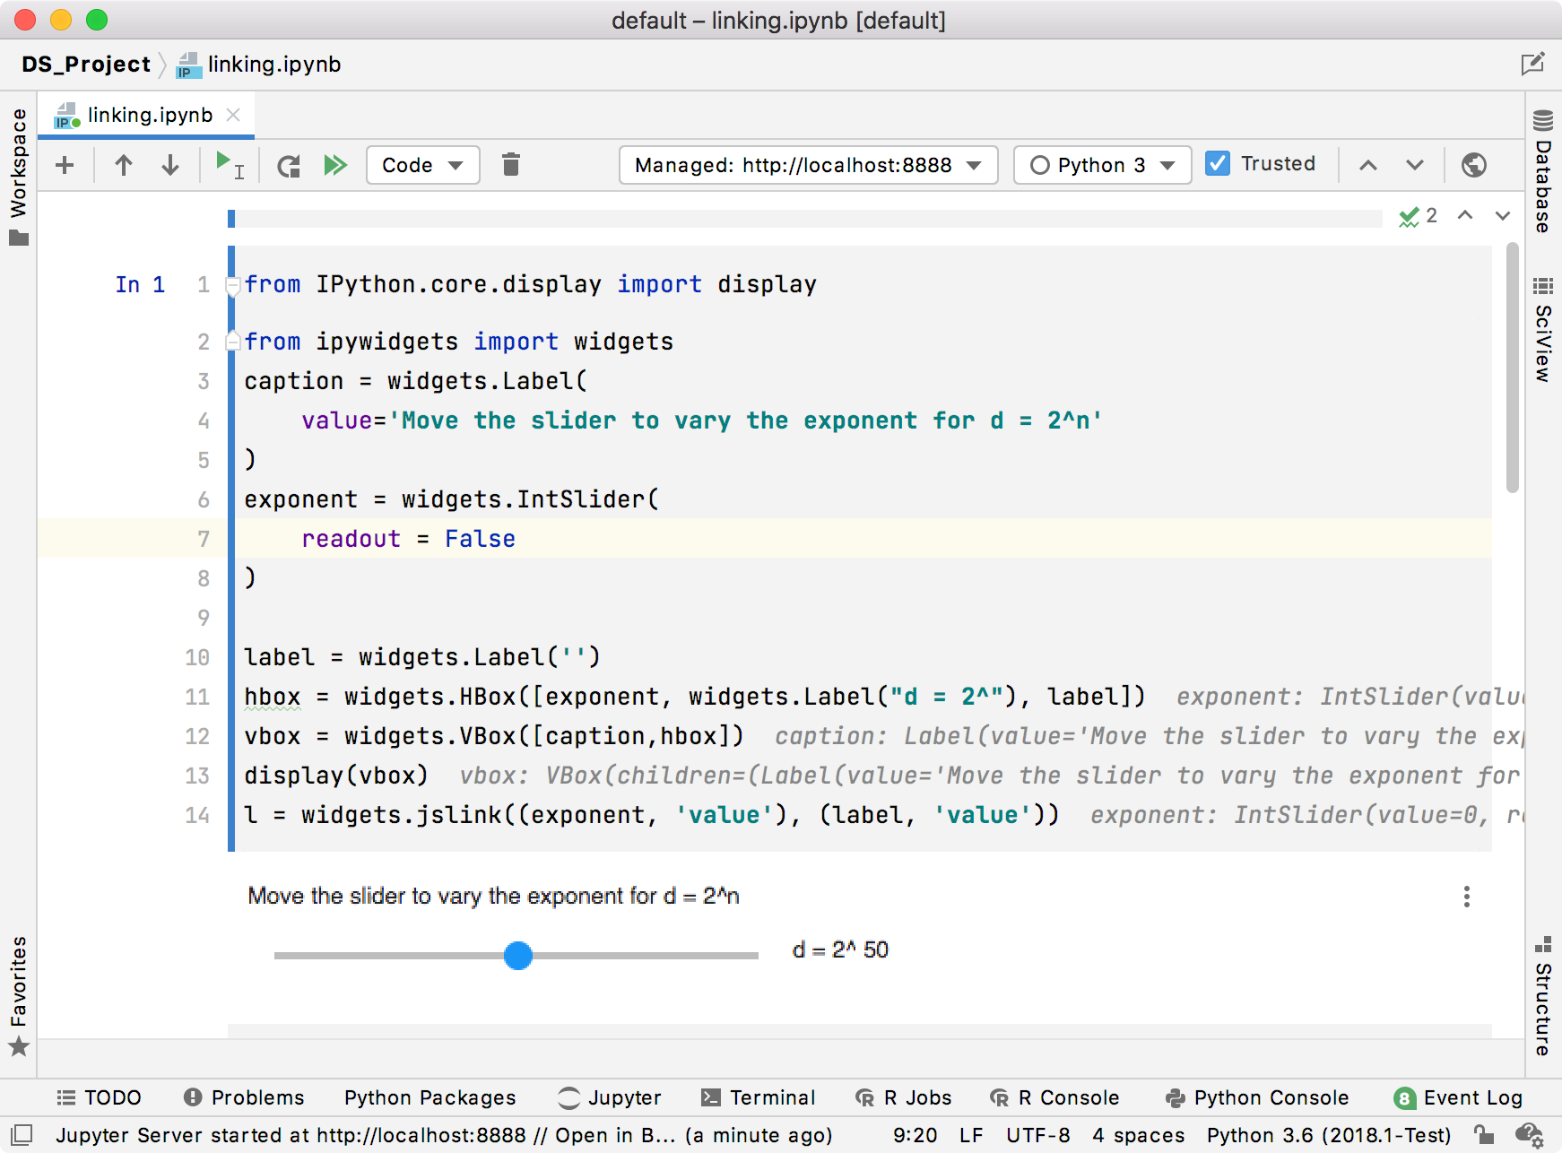The image size is (1562, 1153).
Task: Close the linking.ipynb tab
Action: tap(233, 115)
